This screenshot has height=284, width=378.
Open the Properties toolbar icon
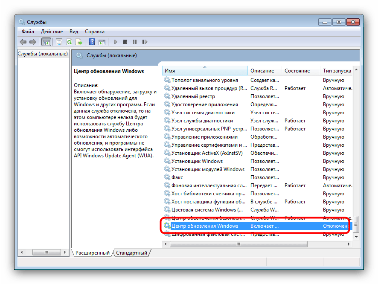[59, 42]
